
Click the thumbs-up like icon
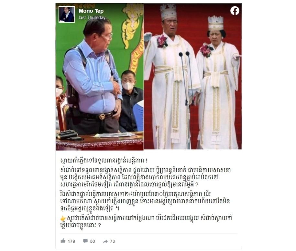63,241
